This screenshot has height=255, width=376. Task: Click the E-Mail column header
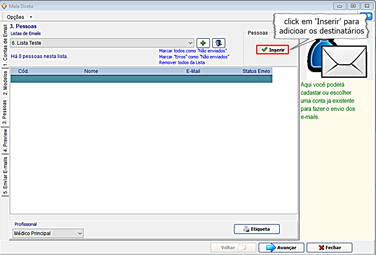(193, 71)
